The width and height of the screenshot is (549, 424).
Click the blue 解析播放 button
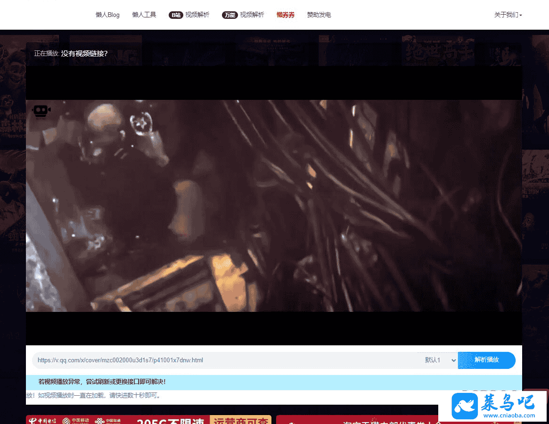tap(486, 360)
